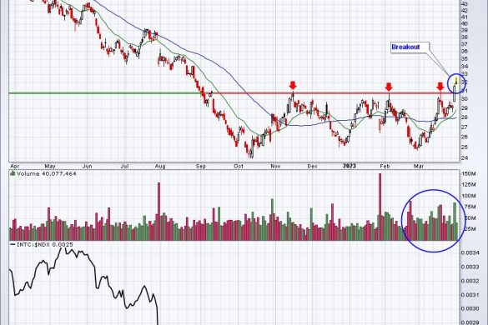Click the 150M label on the volume axis

[468, 174]
